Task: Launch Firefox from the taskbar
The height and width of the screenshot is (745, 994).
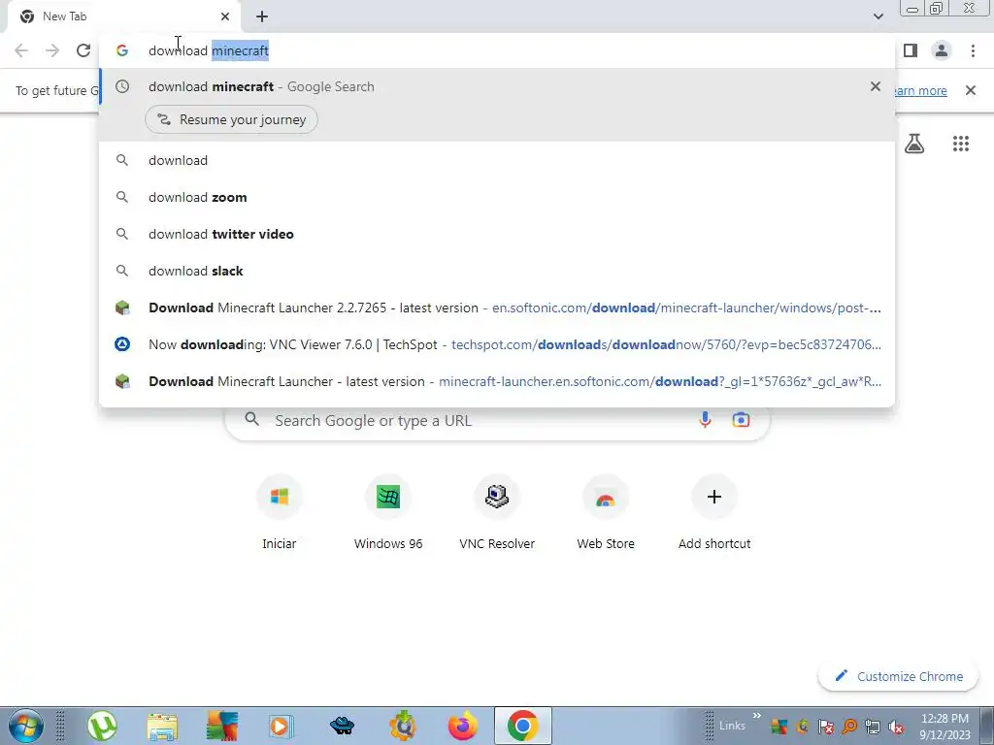Action: coord(463,726)
